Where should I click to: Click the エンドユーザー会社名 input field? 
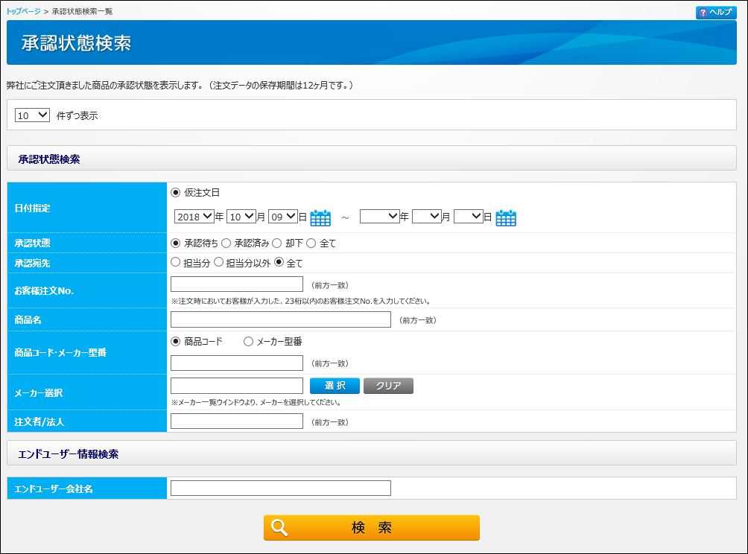coord(280,488)
